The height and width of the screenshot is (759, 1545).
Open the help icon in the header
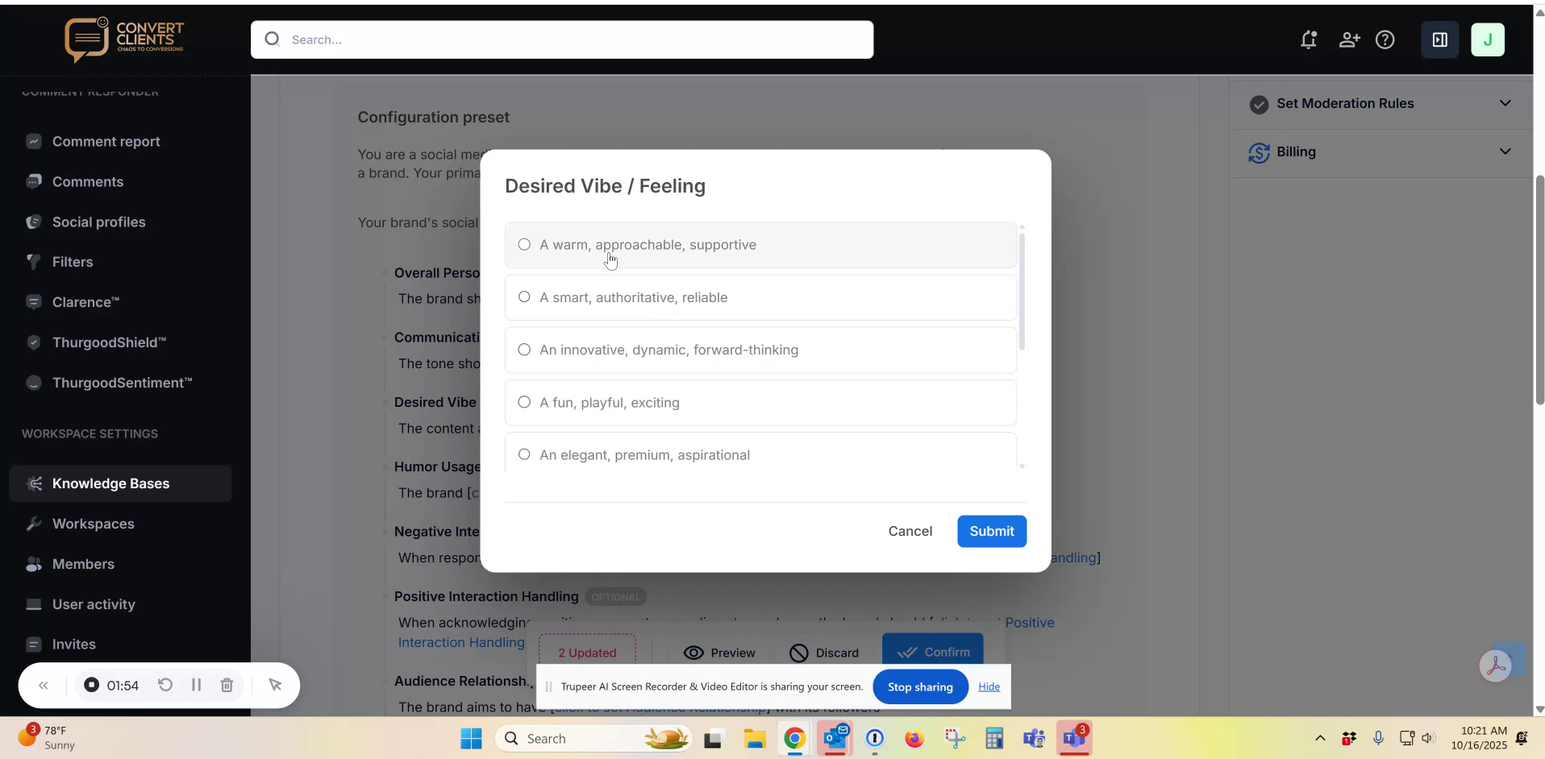[x=1385, y=39]
